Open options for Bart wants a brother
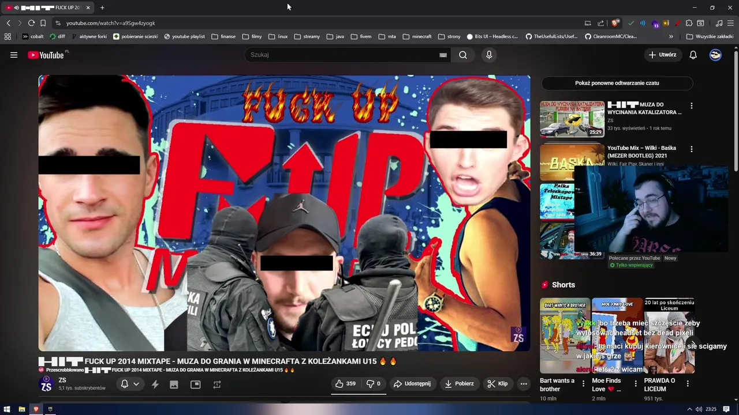The height and width of the screenshot is (415, 739). point(583,383)
